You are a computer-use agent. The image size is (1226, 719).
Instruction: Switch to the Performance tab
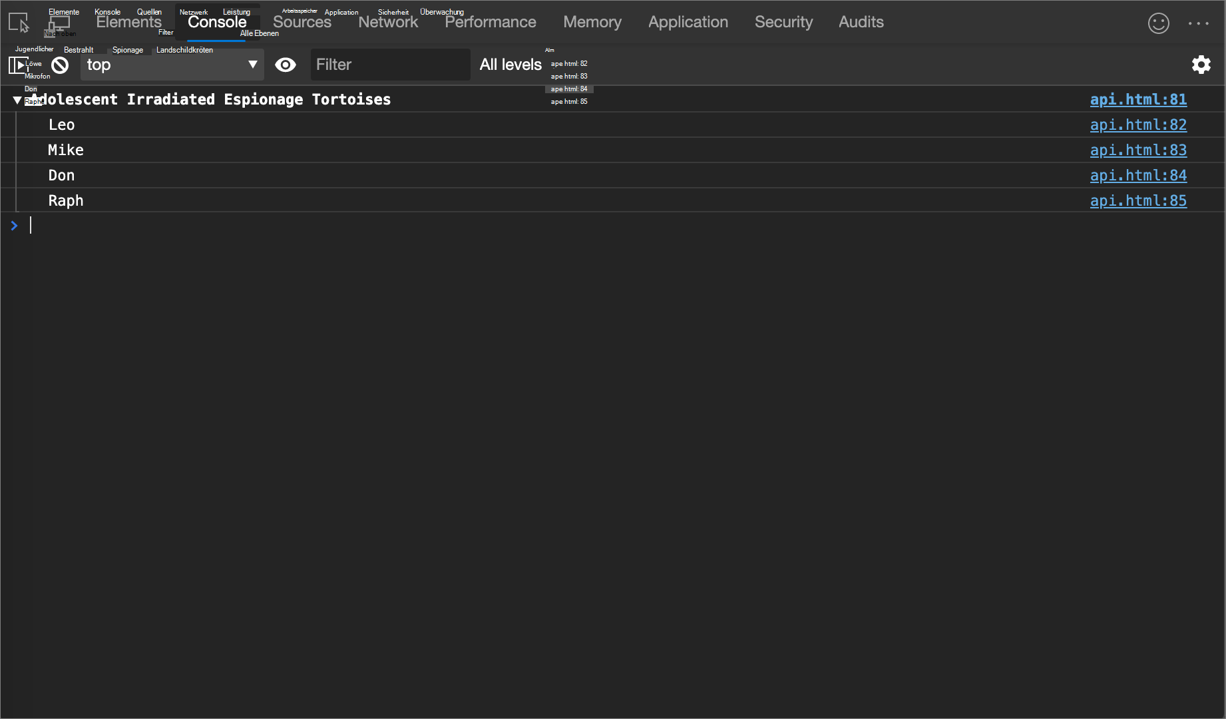point(490,22)
